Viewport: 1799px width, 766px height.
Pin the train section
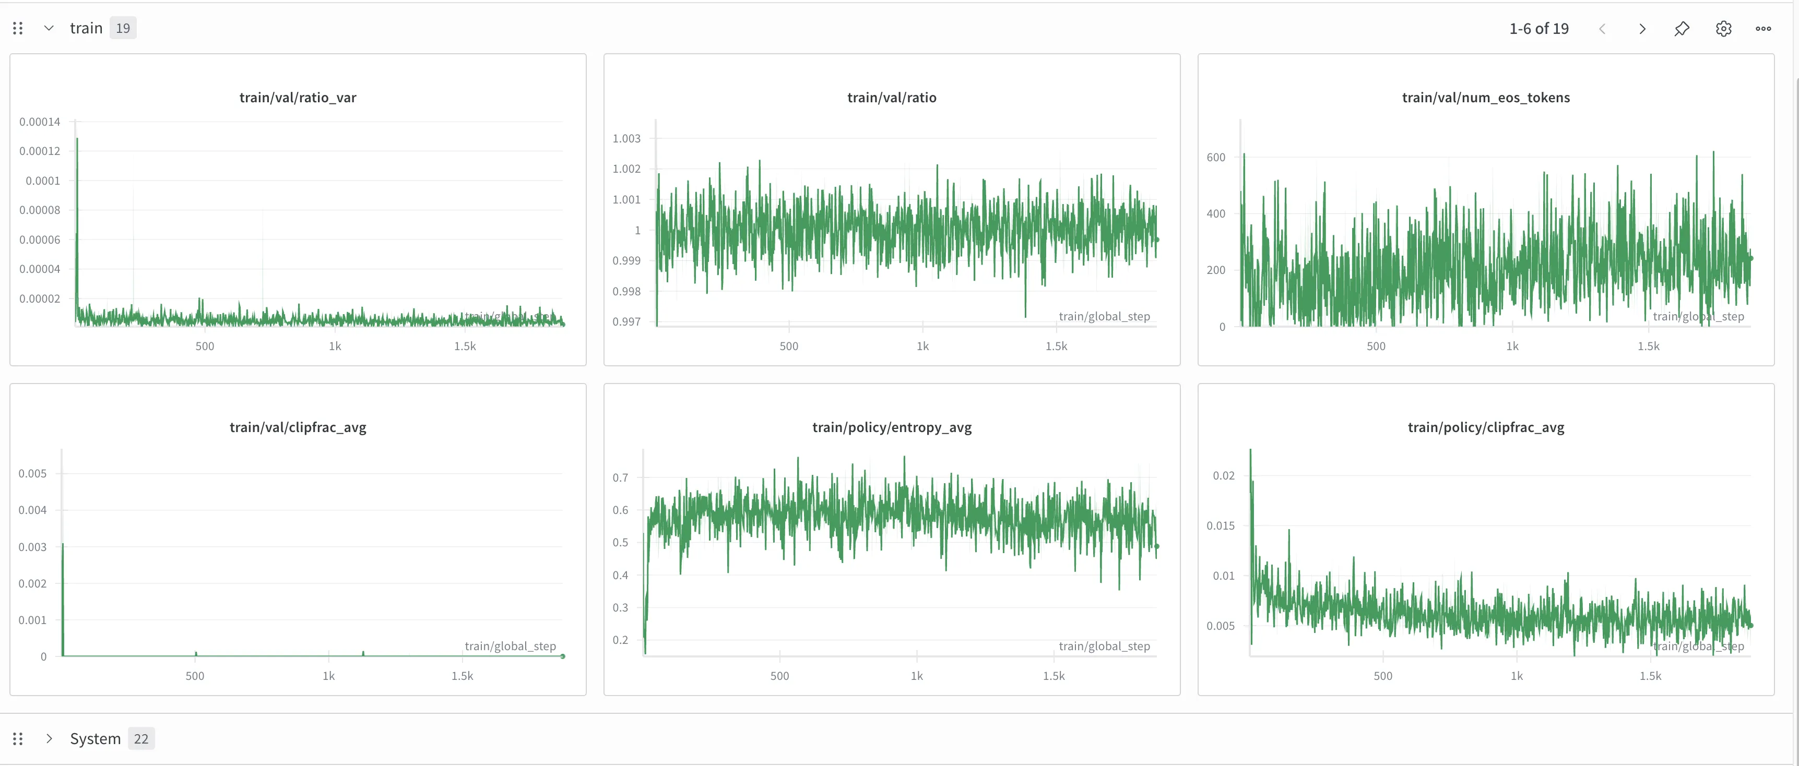click(1682, 29)
